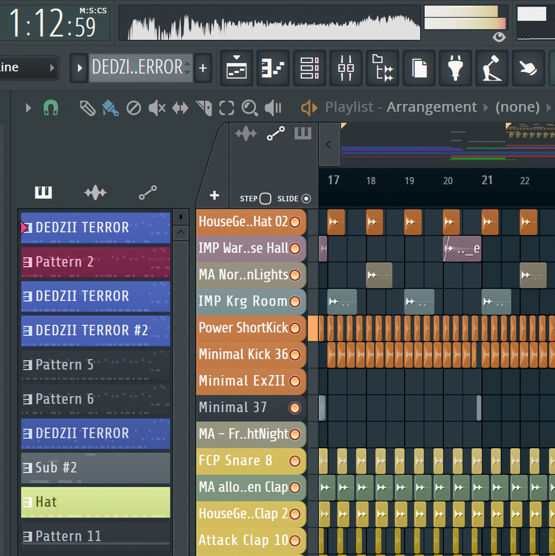Select the Hat pattern entry

tap(96, 502)
